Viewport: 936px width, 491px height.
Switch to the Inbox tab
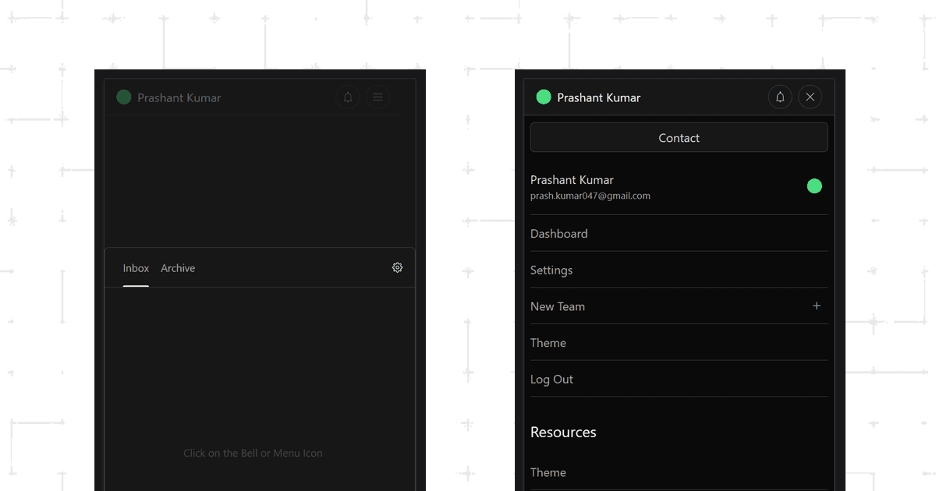(x=136, y=268)
